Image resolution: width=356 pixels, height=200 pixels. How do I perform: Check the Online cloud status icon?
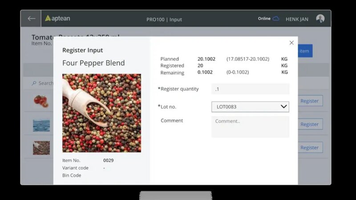(276, 18)
